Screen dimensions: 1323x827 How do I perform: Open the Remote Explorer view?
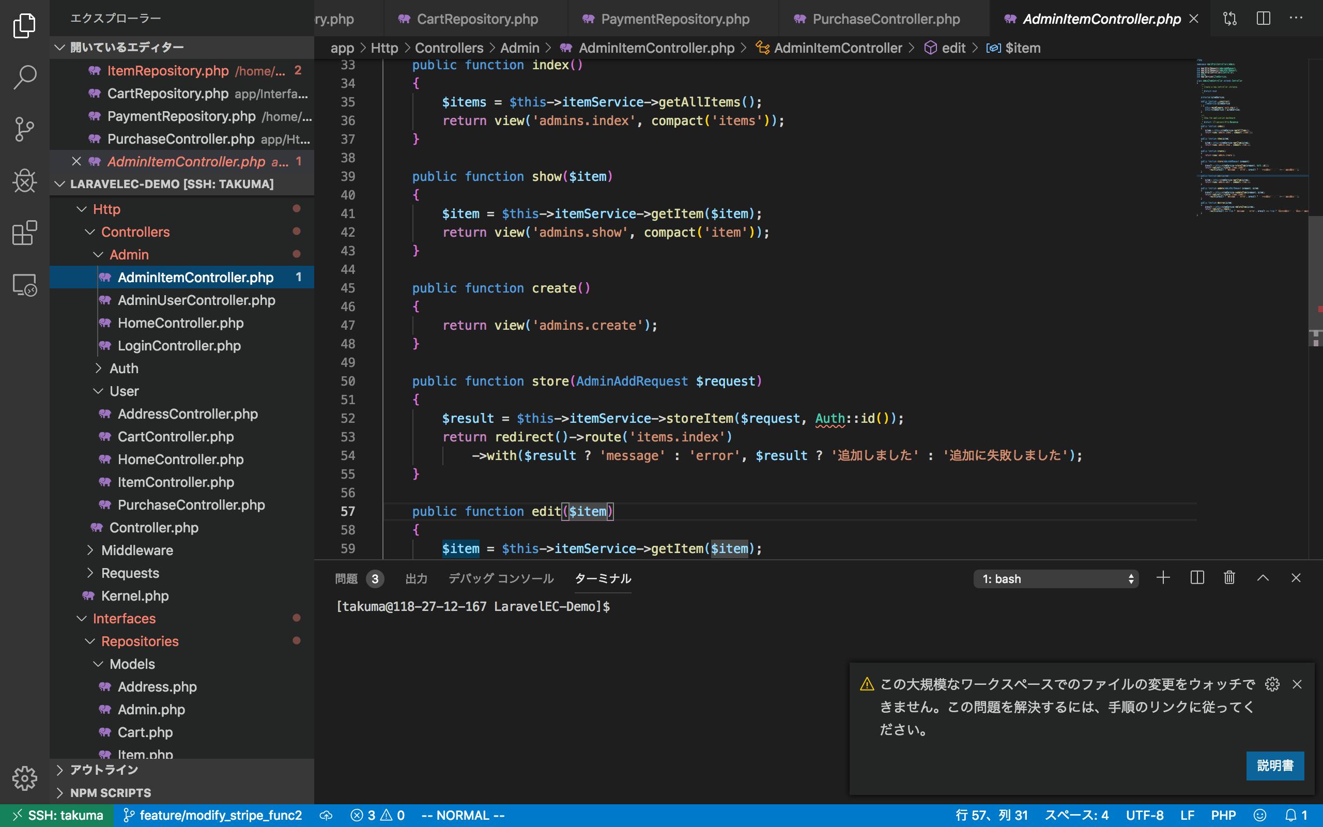coord(25,285)
